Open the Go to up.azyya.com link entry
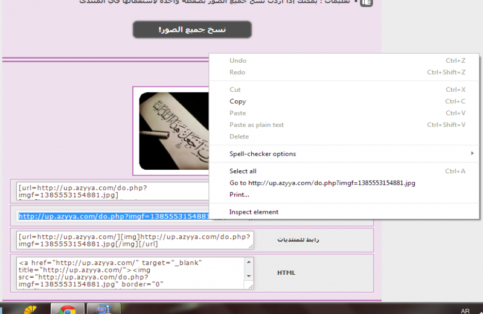 [x=322, y=183]
